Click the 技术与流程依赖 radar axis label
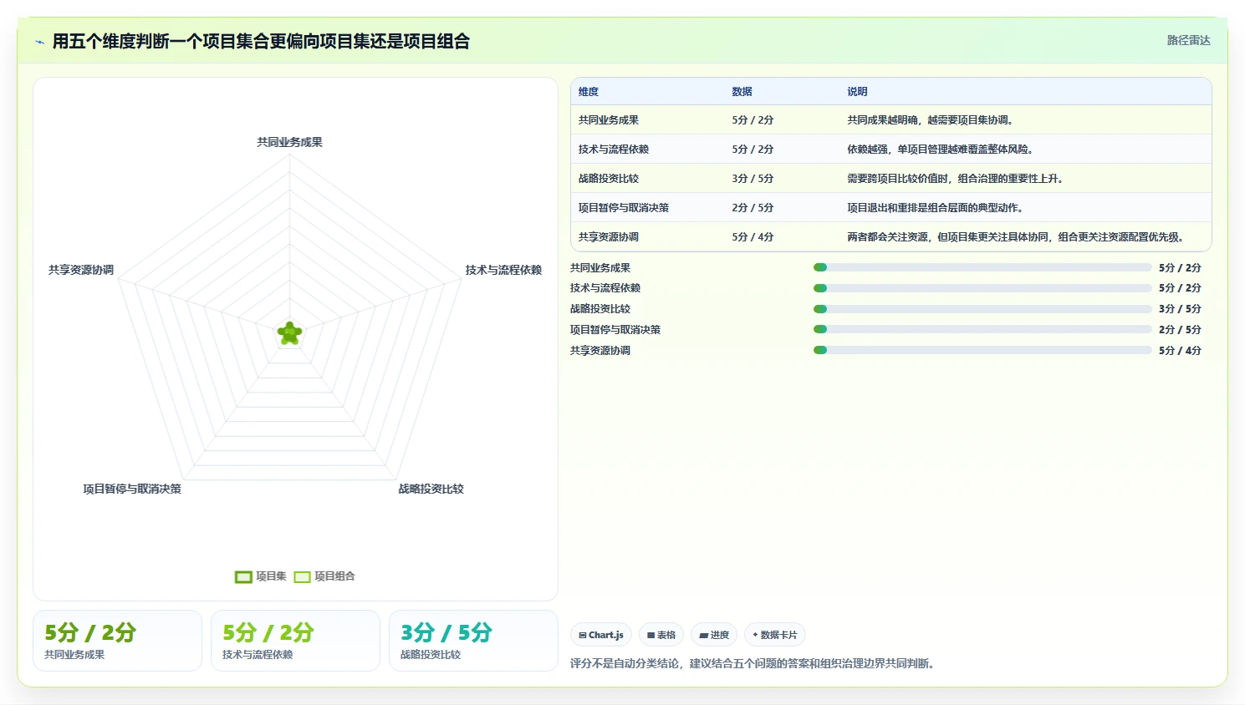The image size is (1245, 705). 503,270
